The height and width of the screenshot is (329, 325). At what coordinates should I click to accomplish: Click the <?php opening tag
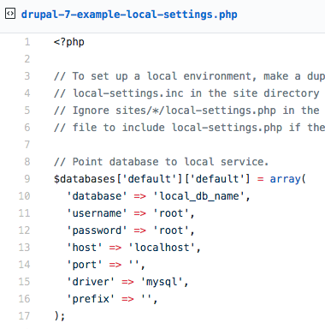[69, 42]
